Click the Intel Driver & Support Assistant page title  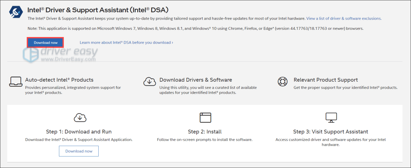pos(98,10)
